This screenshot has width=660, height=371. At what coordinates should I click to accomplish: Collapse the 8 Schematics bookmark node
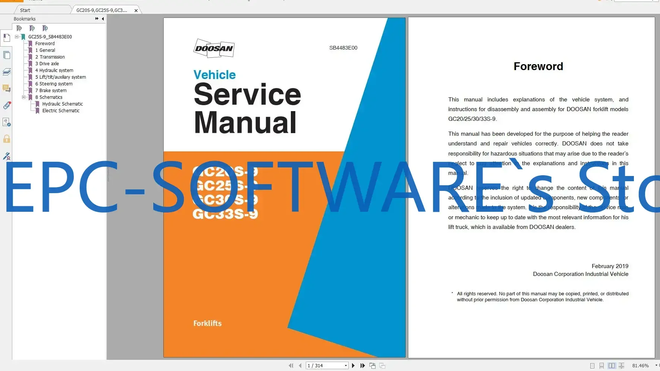[x=24, y=97]
